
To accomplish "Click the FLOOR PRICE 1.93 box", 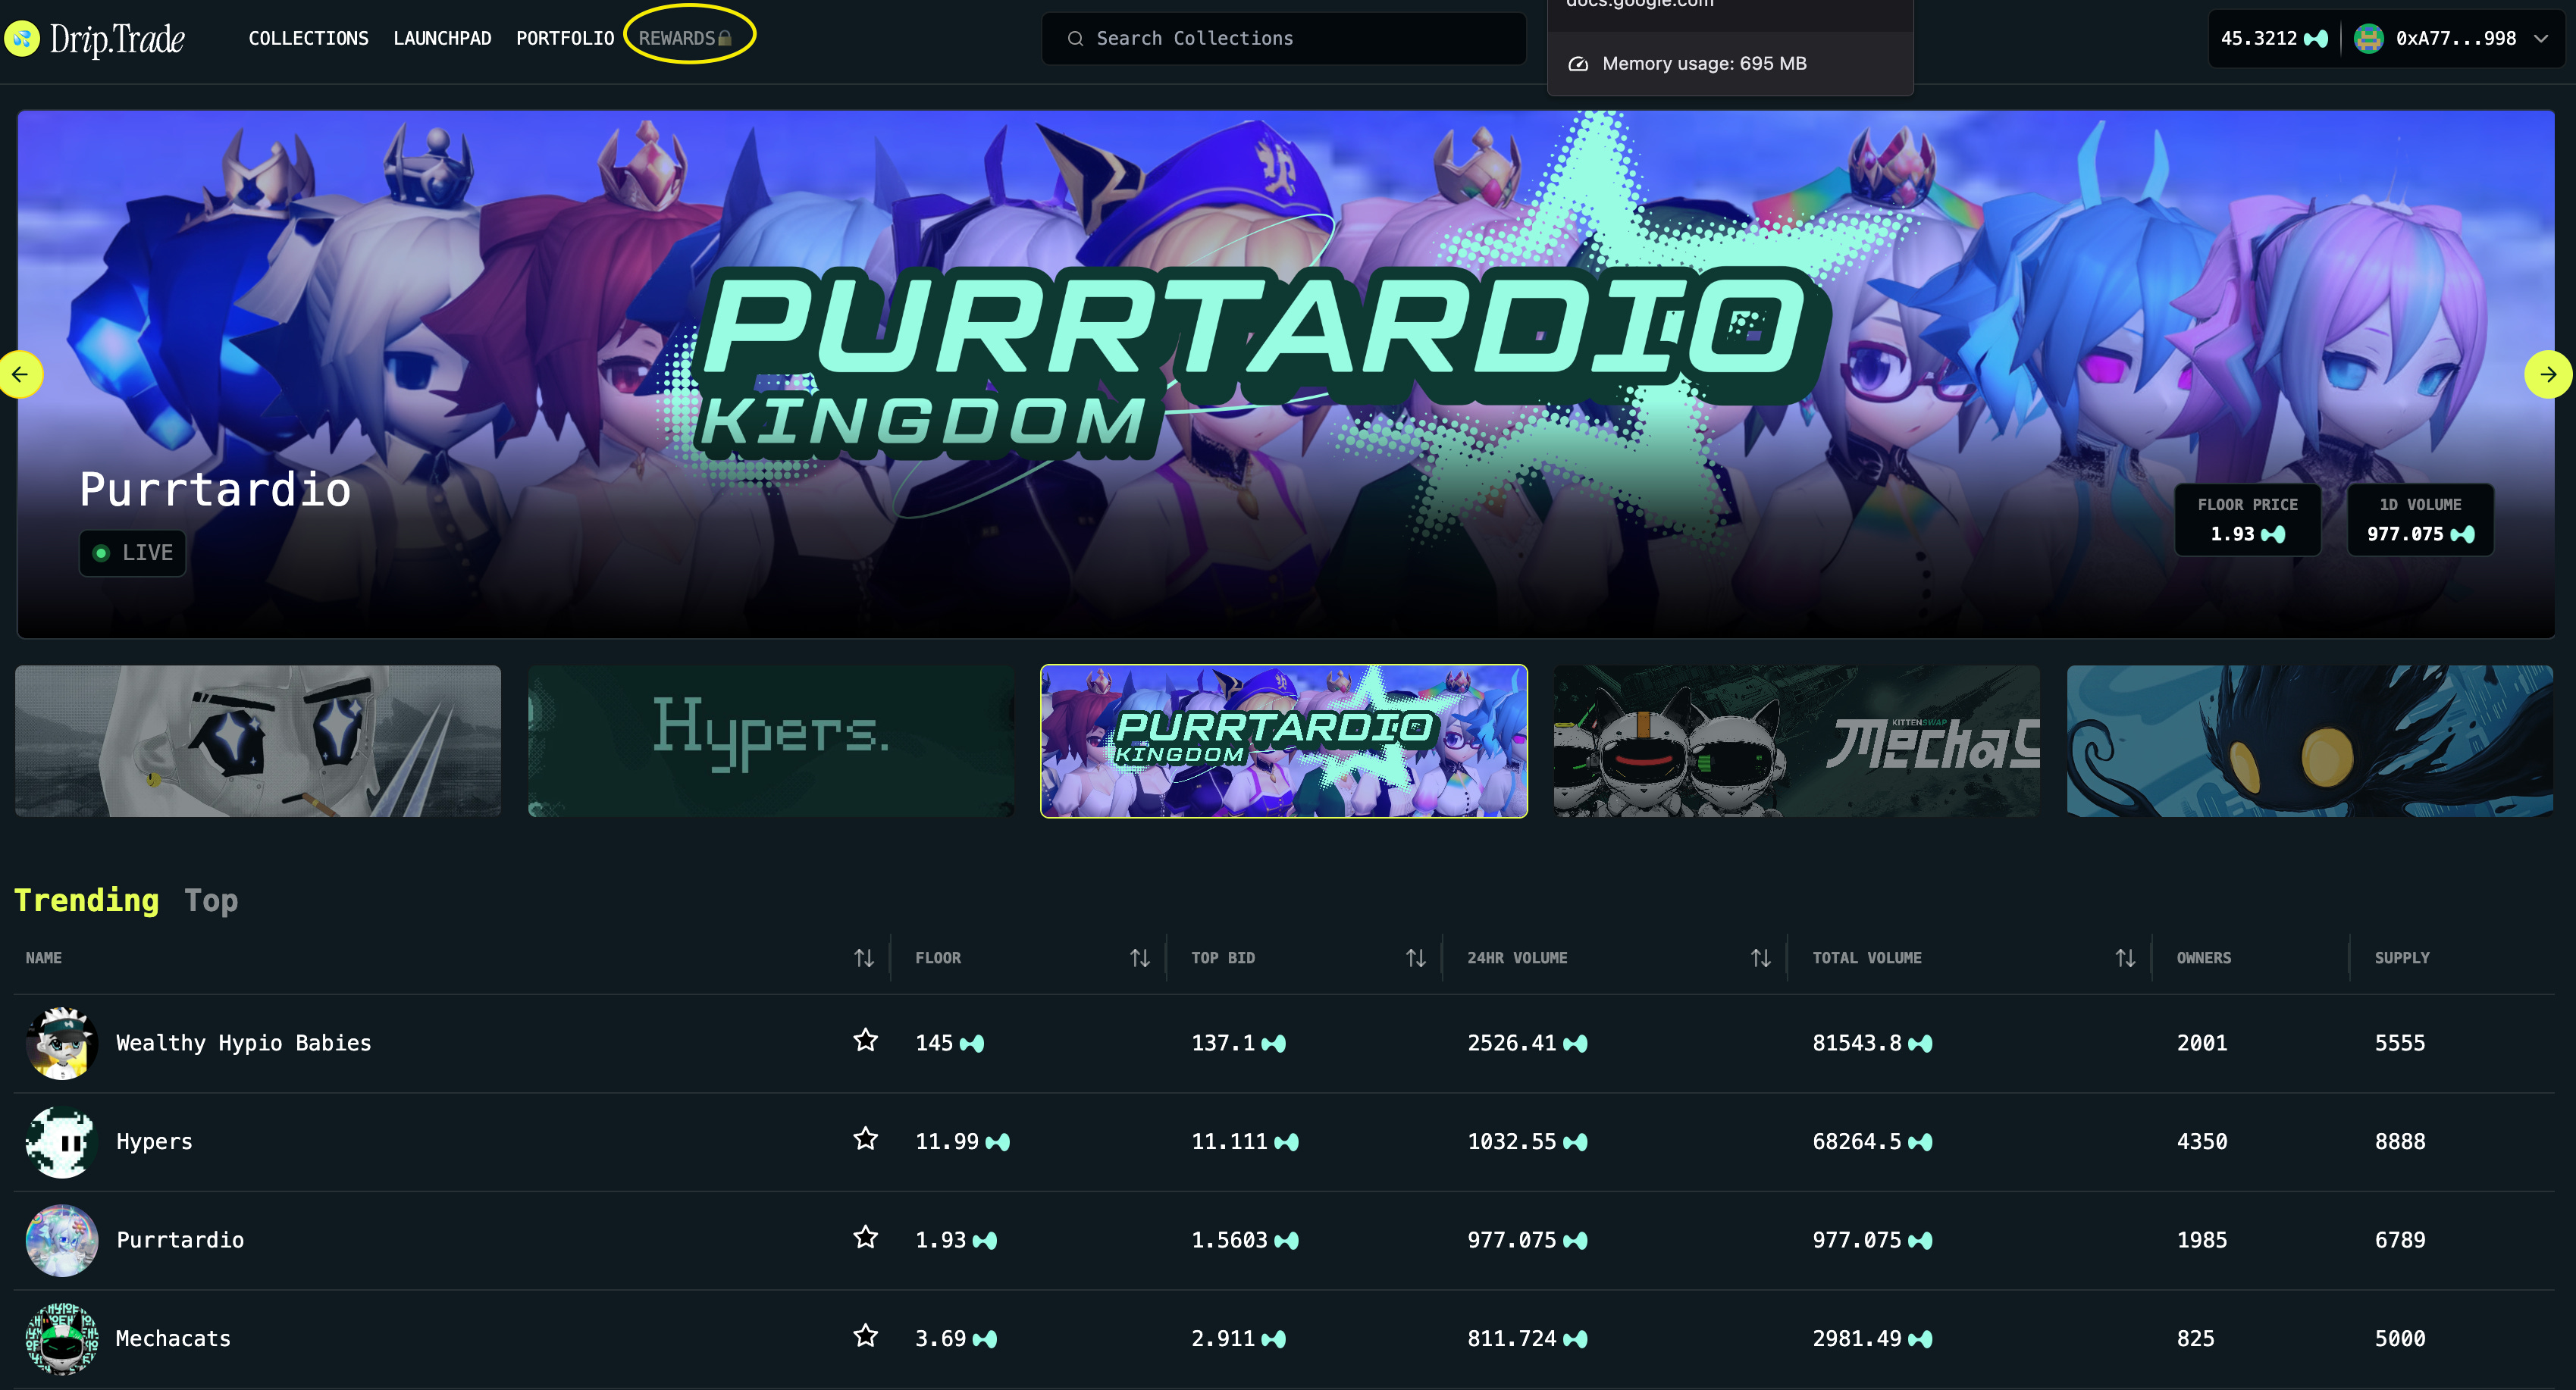I will [x=2247, y=520].
